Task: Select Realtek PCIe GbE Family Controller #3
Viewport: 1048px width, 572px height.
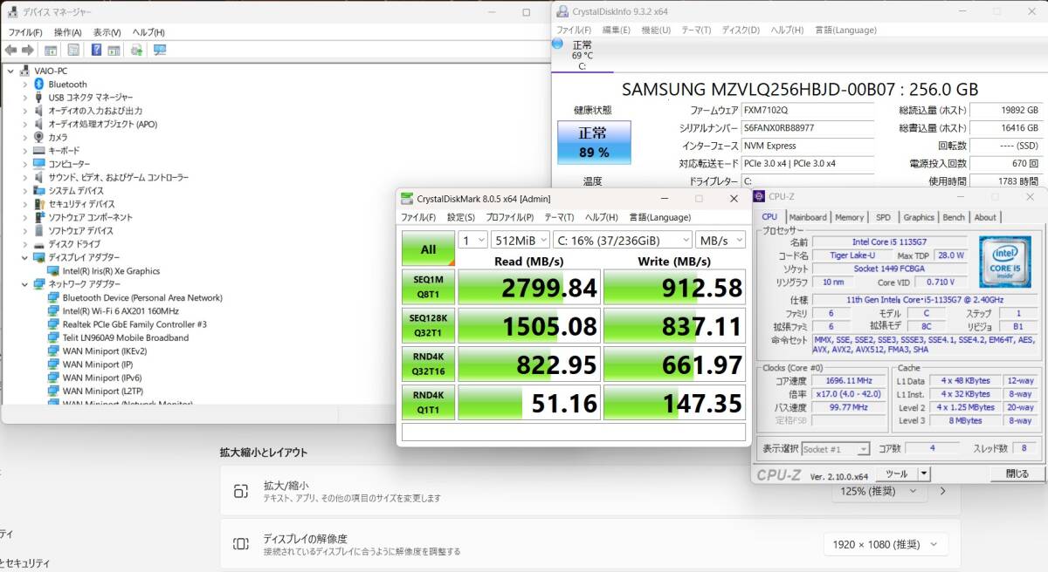Action: 134,324
